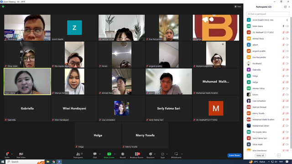
Task: Pop out the Participants panel
Action: pos(285,7)
